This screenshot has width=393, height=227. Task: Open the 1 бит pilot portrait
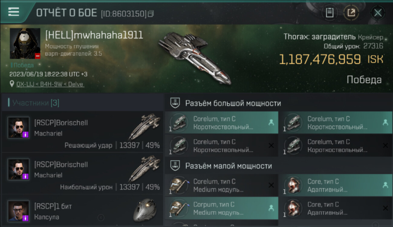coord(18,211)
